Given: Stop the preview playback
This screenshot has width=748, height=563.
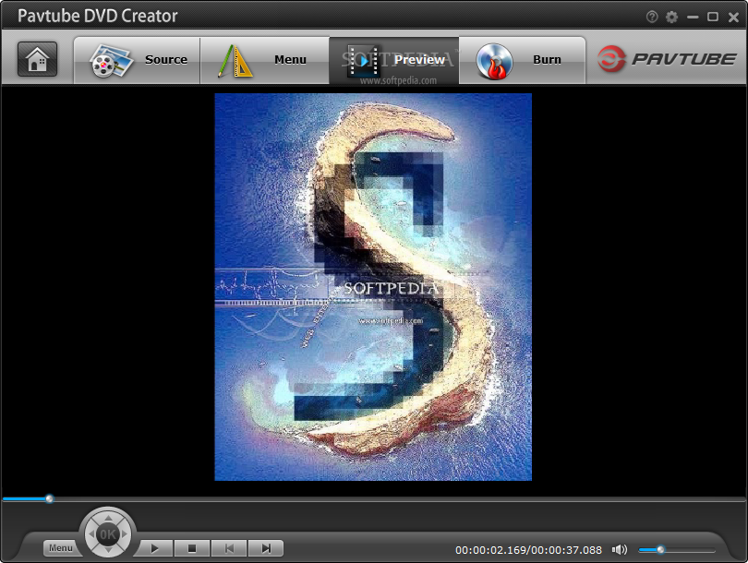Looking at the screenshot, I should (x=192, y=549).
